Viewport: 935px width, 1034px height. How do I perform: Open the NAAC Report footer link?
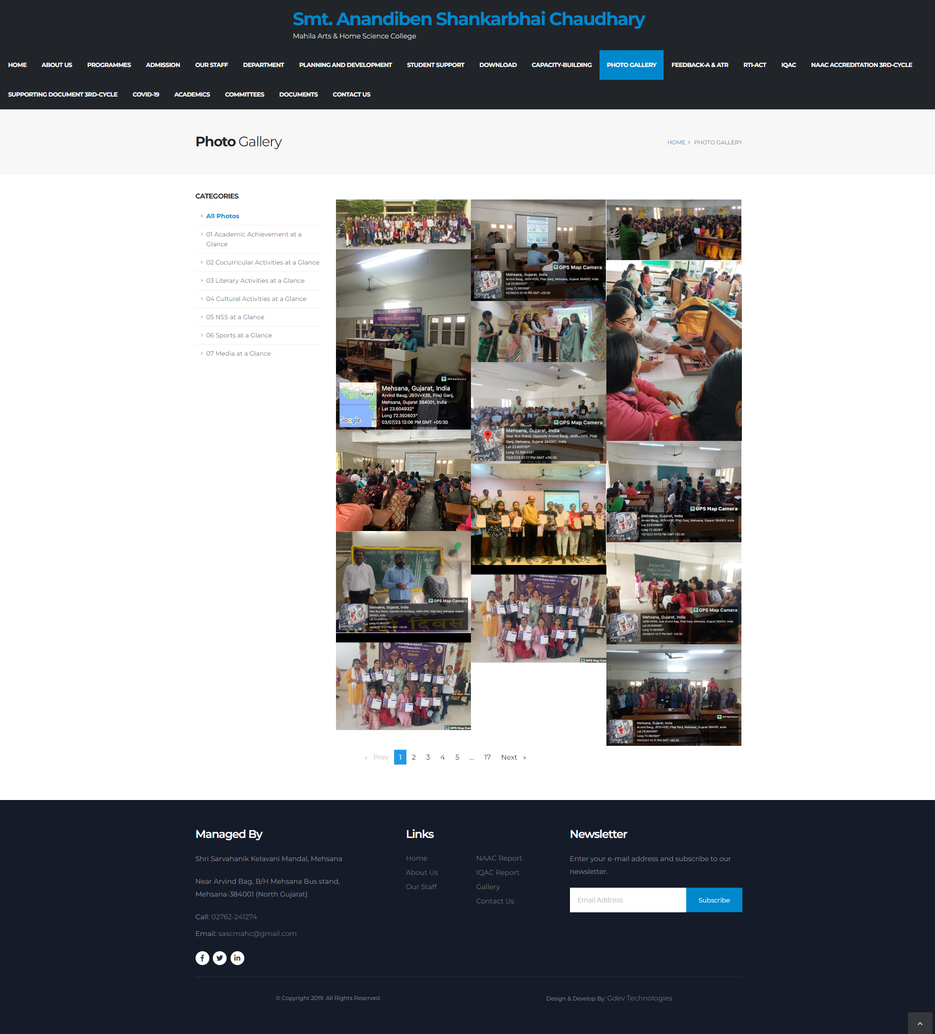499,858
